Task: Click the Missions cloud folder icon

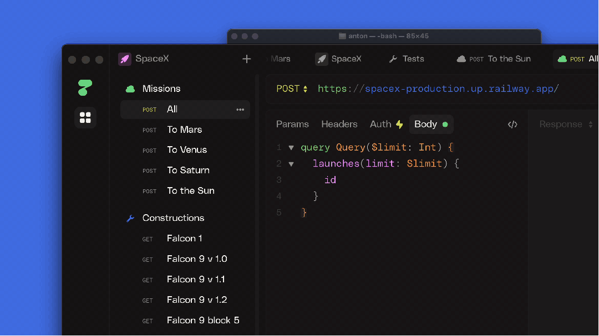Action: pyautogui.click(x=130, y=89)
